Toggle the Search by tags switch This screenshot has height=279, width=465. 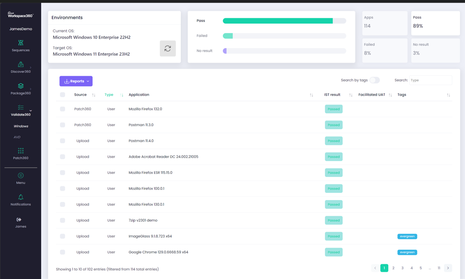point(374,80)
